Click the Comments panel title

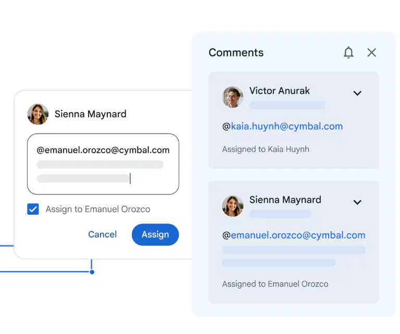point(236,53)
